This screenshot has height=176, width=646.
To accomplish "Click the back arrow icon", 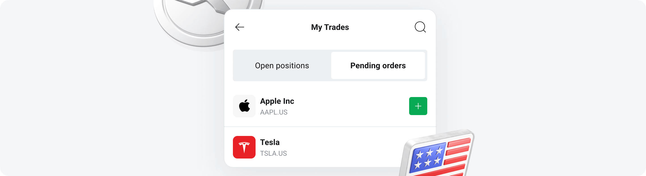I will [x=239, y=27].
